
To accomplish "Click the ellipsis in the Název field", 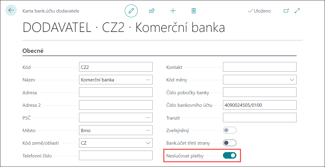I will (x=148, y=80).
